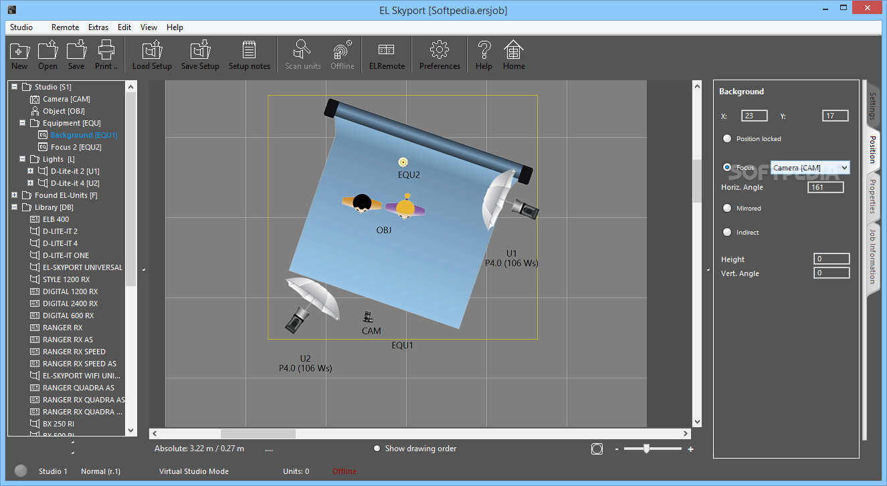Image resolution: width=887 pixels, height=486 pixels.
Task: Click the fit-to-view icon beside zoom slider
Action: coord(597,449)
